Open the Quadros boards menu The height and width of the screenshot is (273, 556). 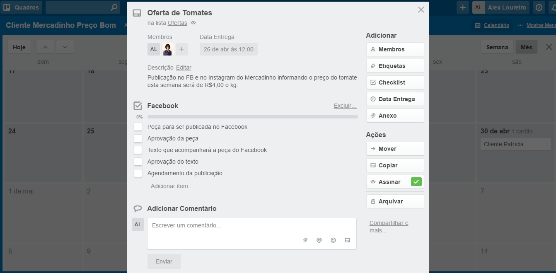22,7
